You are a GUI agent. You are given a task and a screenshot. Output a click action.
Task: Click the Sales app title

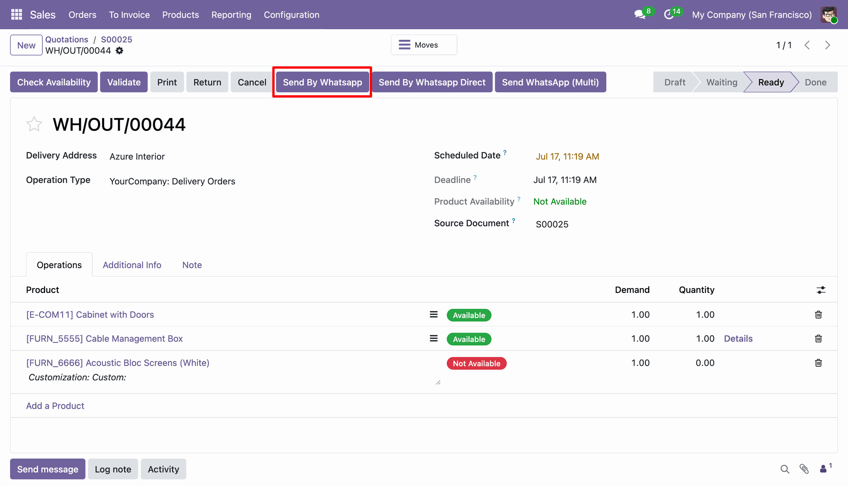tap(43, 15)
